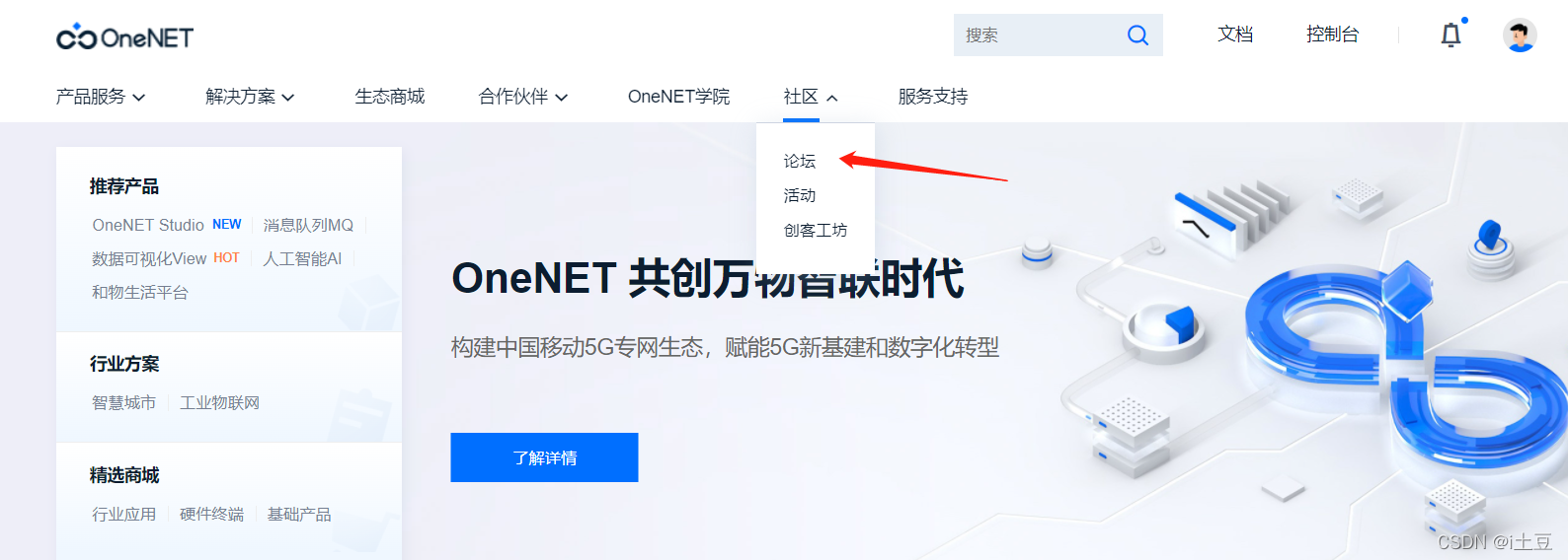Open 人工智能AI product link

click(x=302, y=258)
